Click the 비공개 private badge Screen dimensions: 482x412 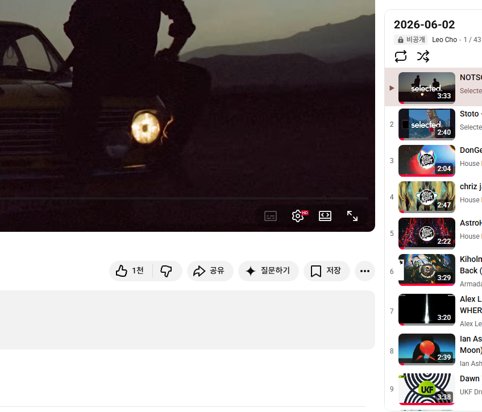coord(410,40)
